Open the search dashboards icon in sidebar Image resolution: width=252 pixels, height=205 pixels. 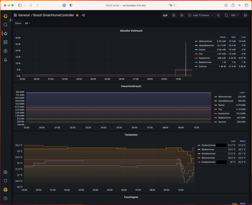pyautogui.click(x=5, y=25)
